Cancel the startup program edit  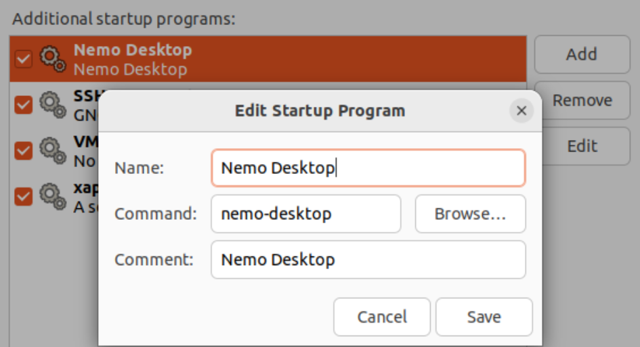coord(382,317)
